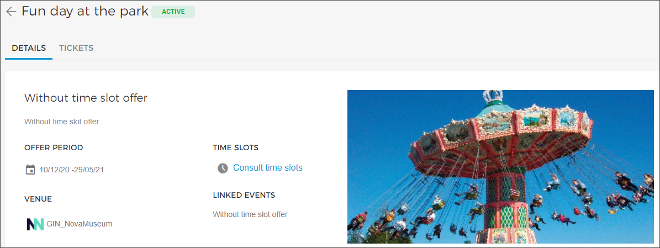Click the TIME SLOTS label
The width and height of the screenshot is (660, 248).
(x=236, y=148)
